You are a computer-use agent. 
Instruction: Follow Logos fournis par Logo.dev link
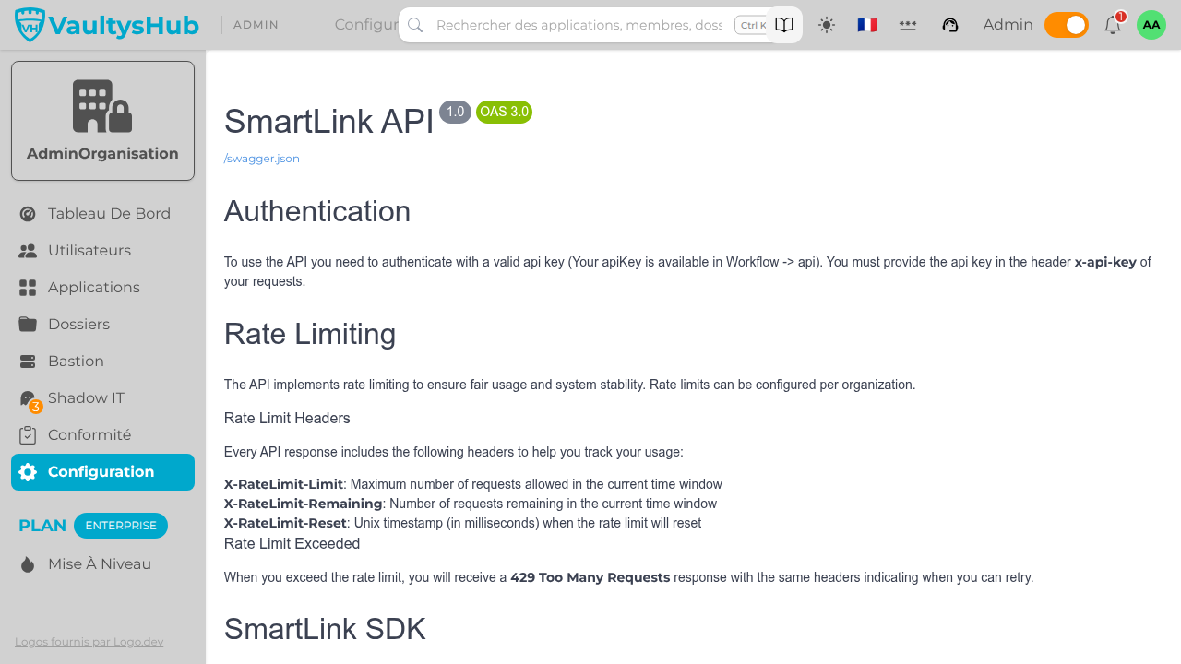[89, 642]
